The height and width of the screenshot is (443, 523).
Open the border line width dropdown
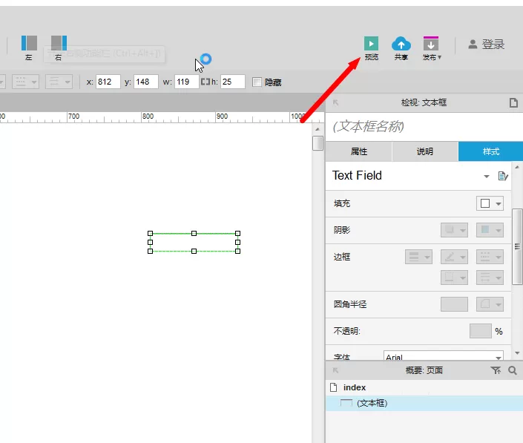tap(418, 257)
